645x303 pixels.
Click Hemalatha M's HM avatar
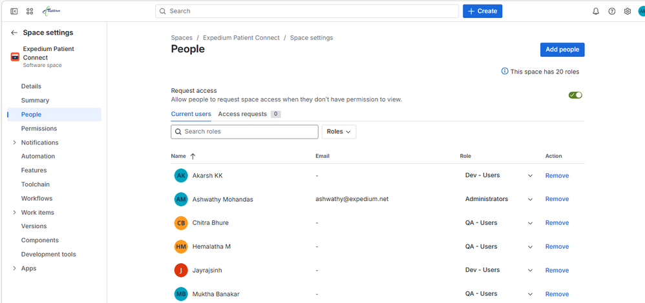click(x=181, y=247)
